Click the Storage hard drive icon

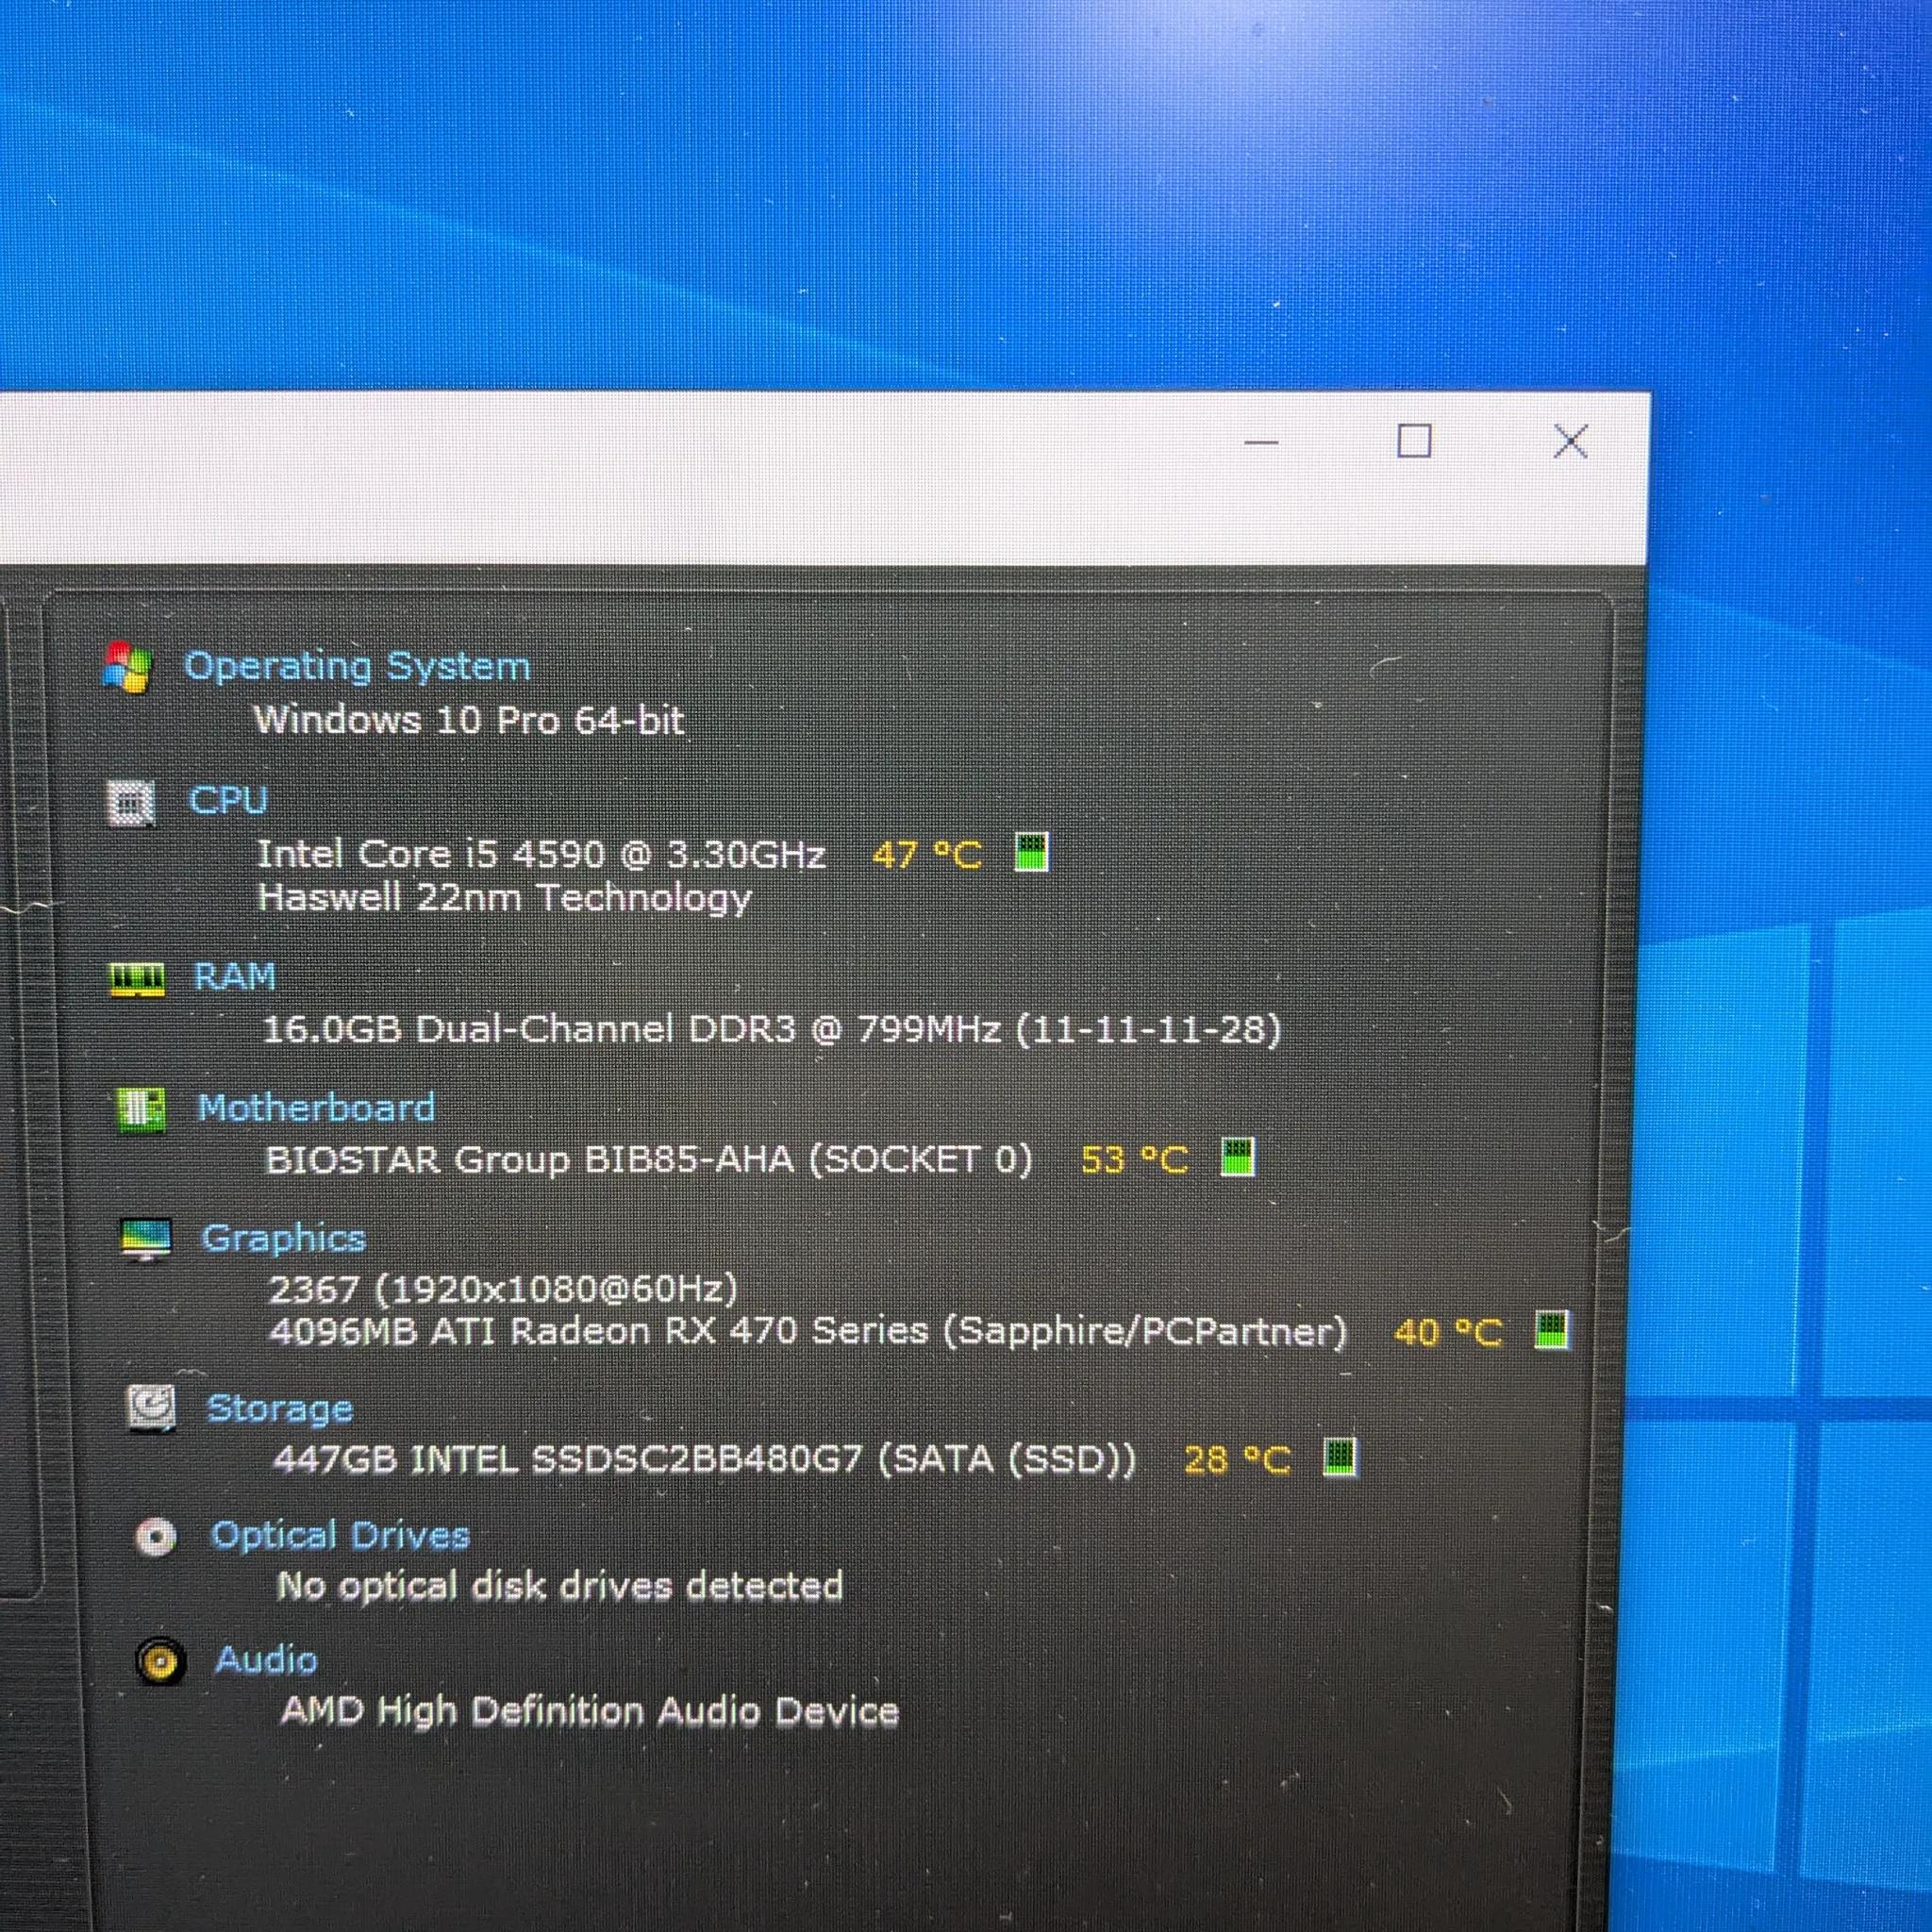click(x=152, y=1409)
